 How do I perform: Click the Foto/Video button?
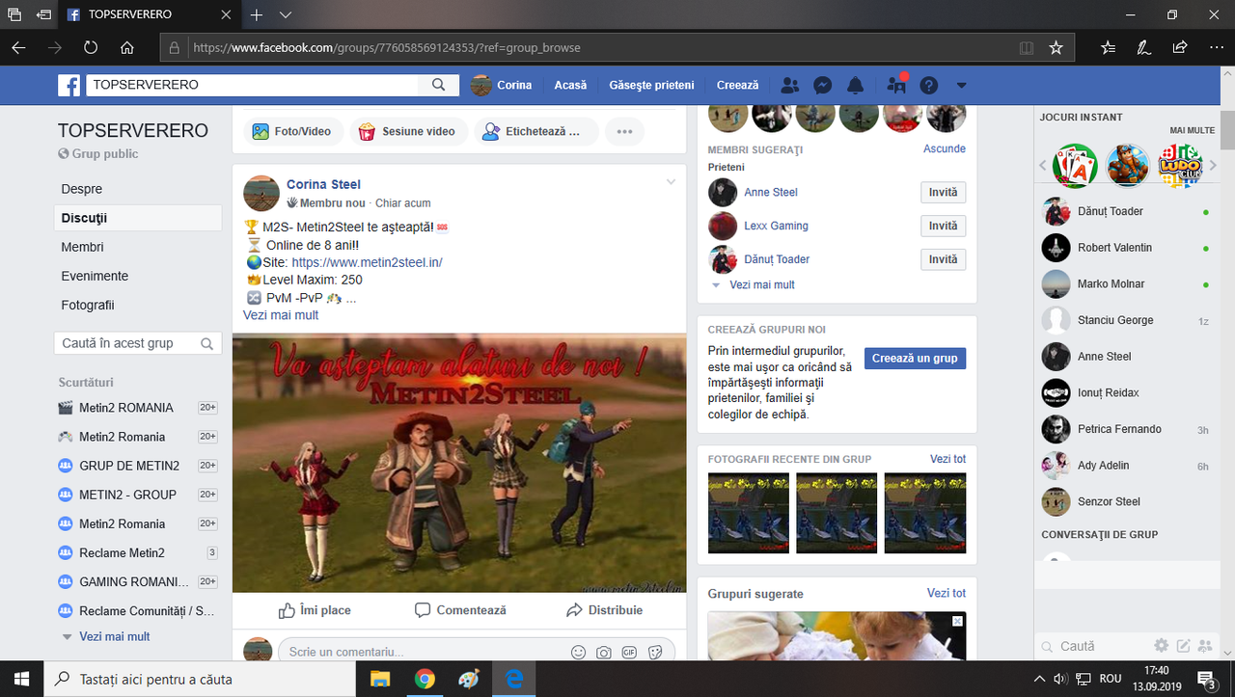click(292, 131)
